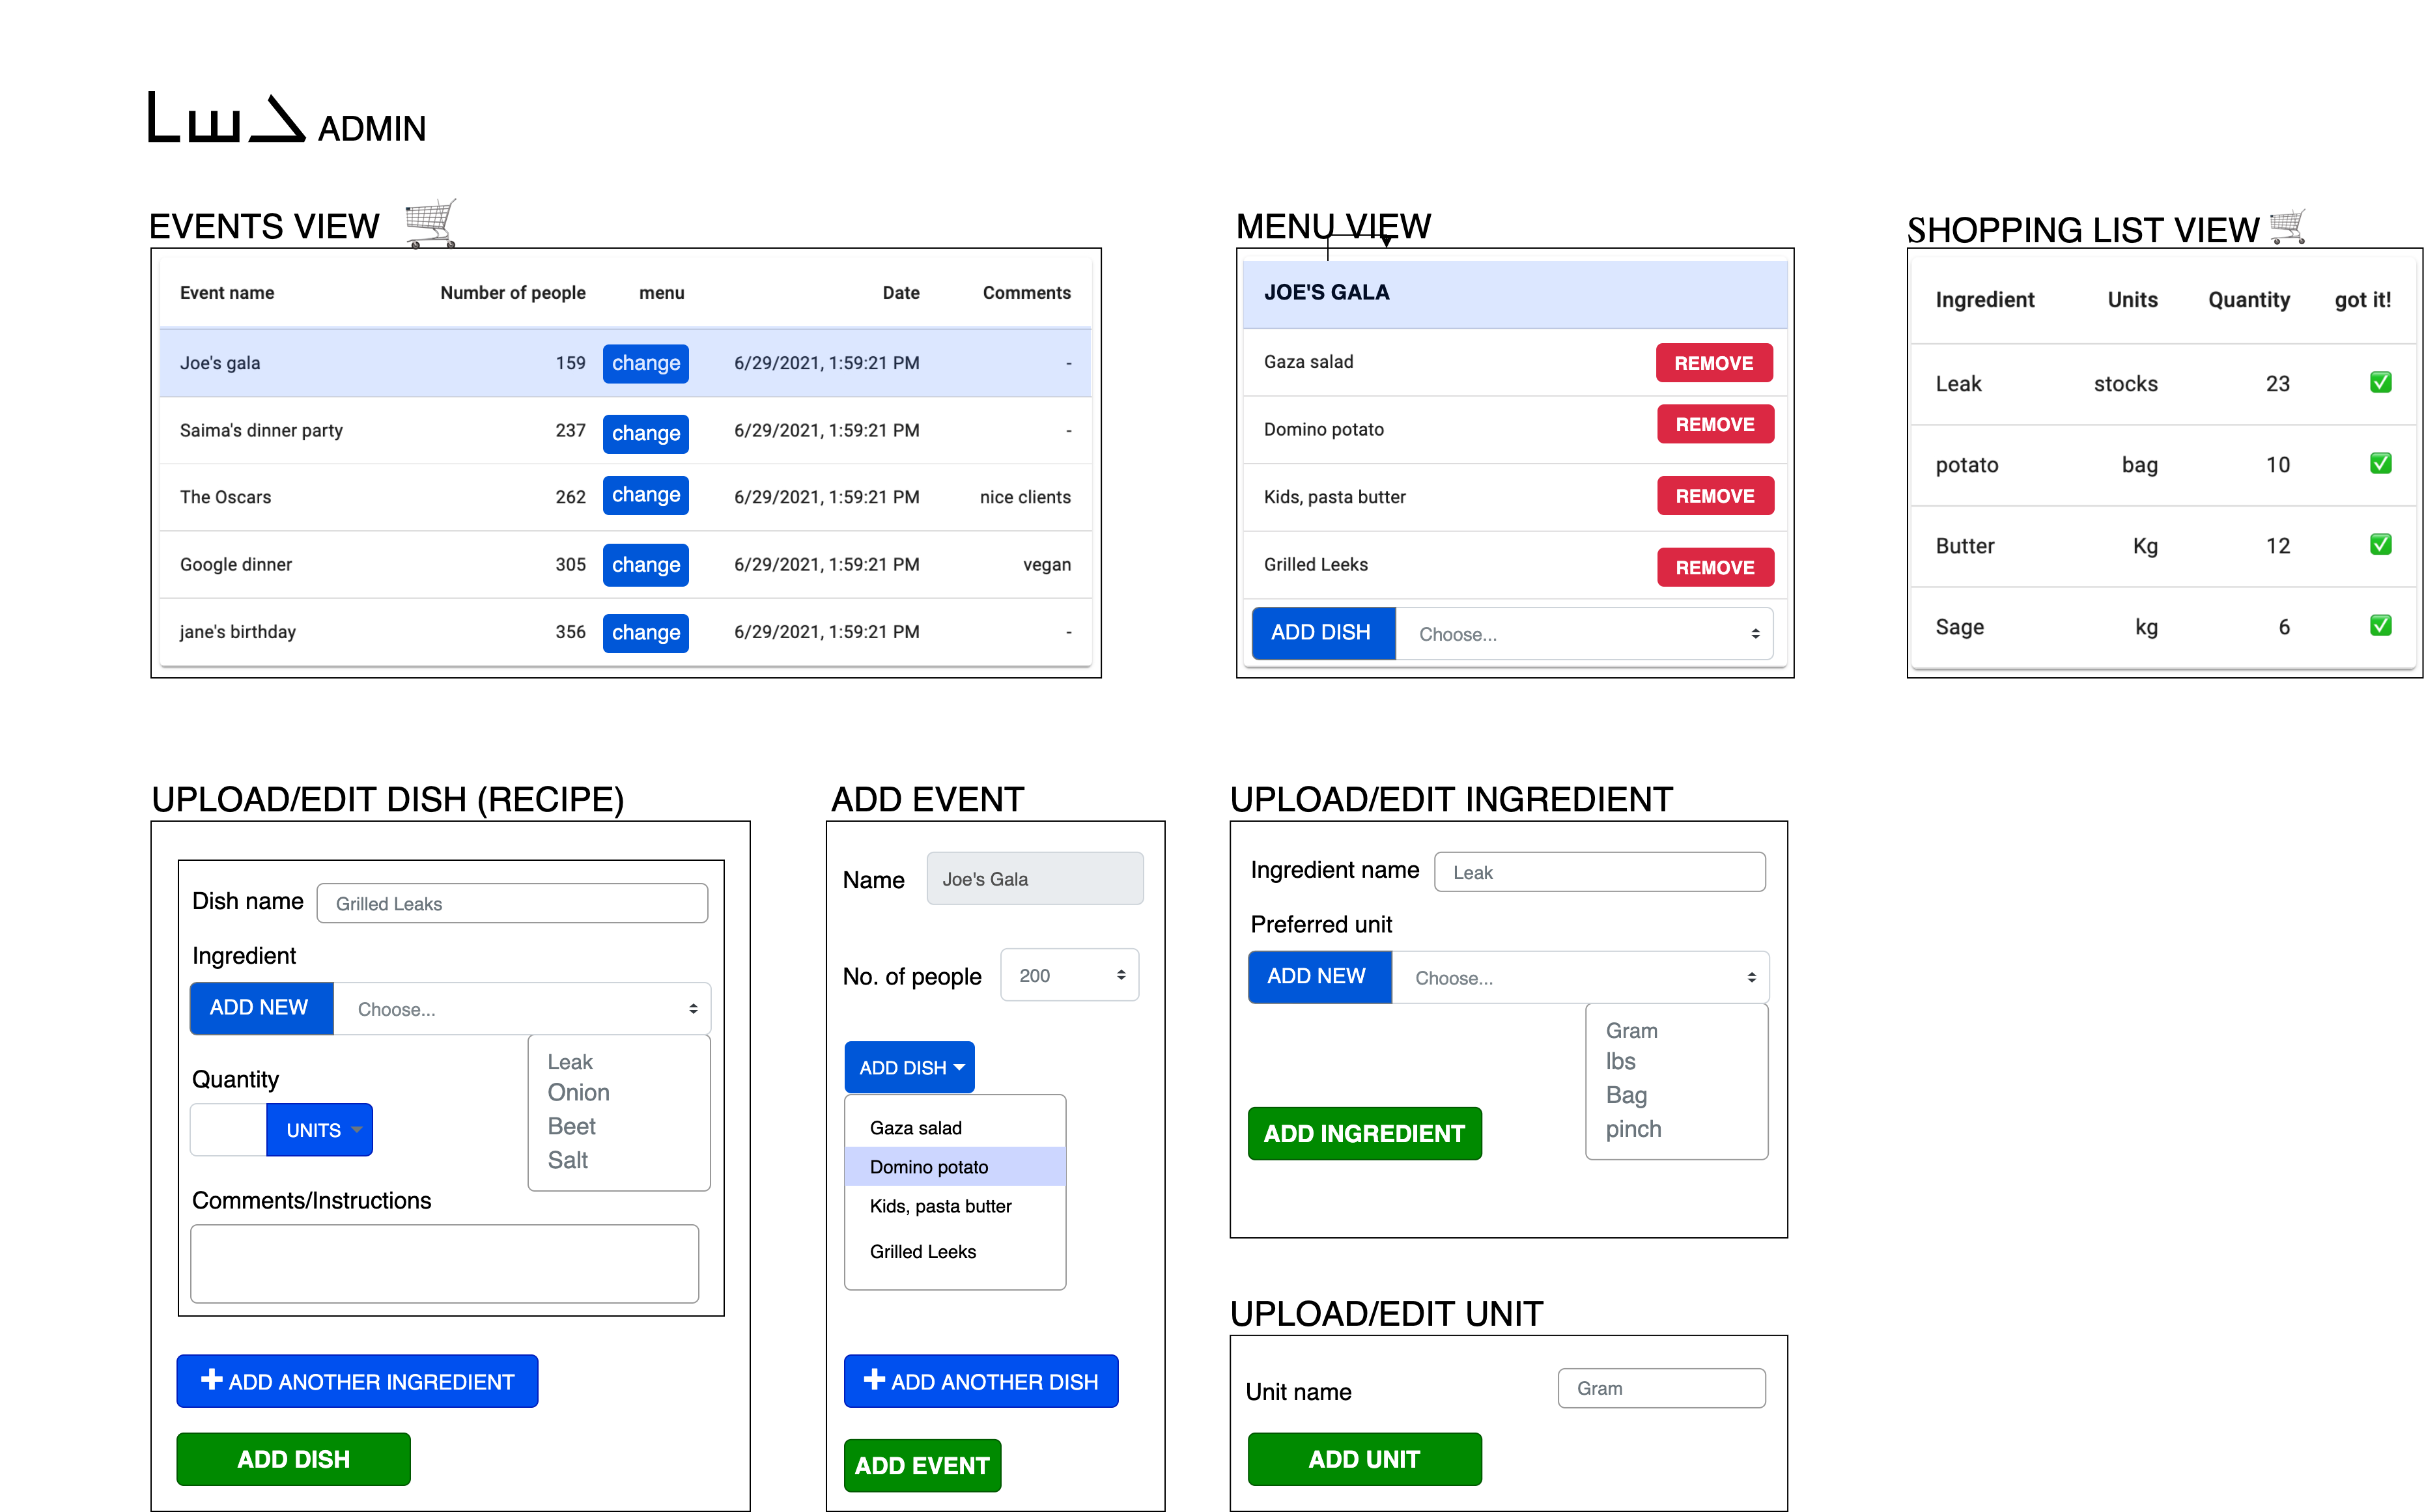This screenshot has height=1512, width=2424.
Task: Uncheck the 'got it' checkbox for Sage
Action: tap(2381, 626)
